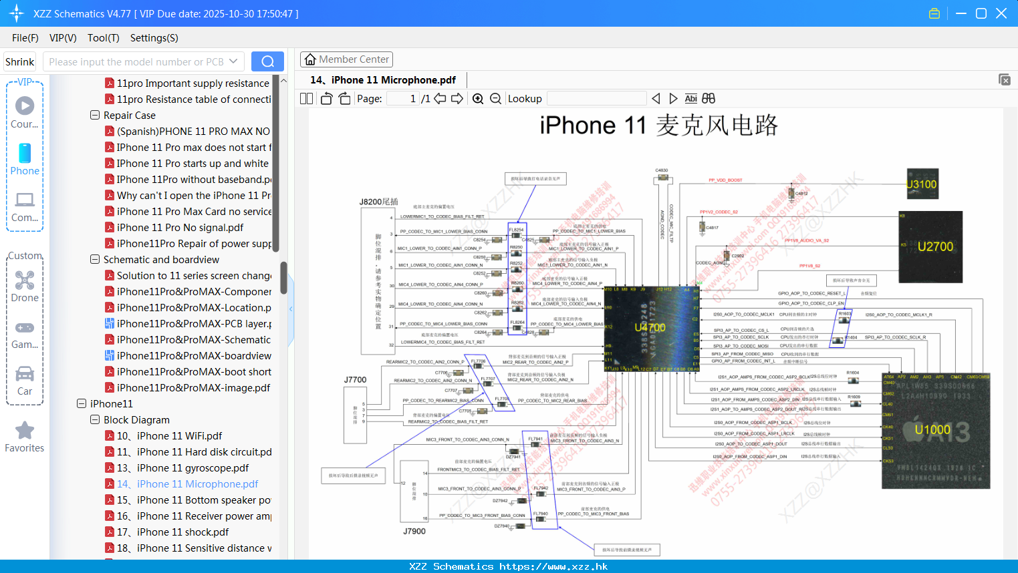The image size is (1018, 573).
Task: Collapse the iPhone11 tree node
Action: (x=82, y=403)
